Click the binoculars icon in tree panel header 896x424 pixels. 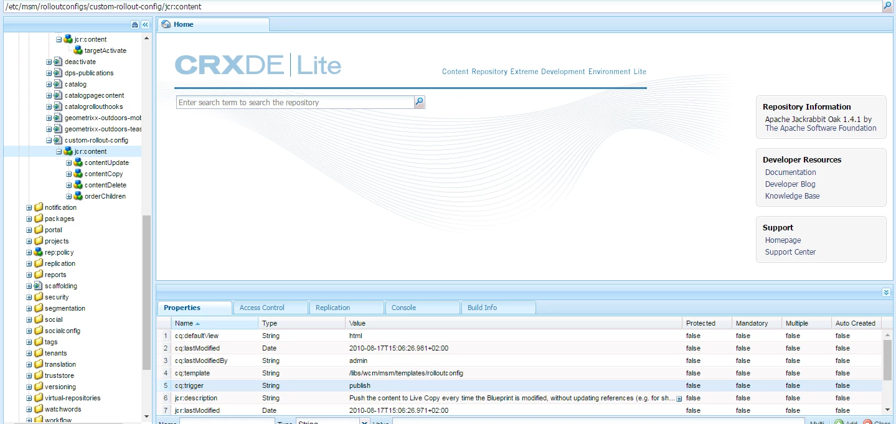click(134, 24)
